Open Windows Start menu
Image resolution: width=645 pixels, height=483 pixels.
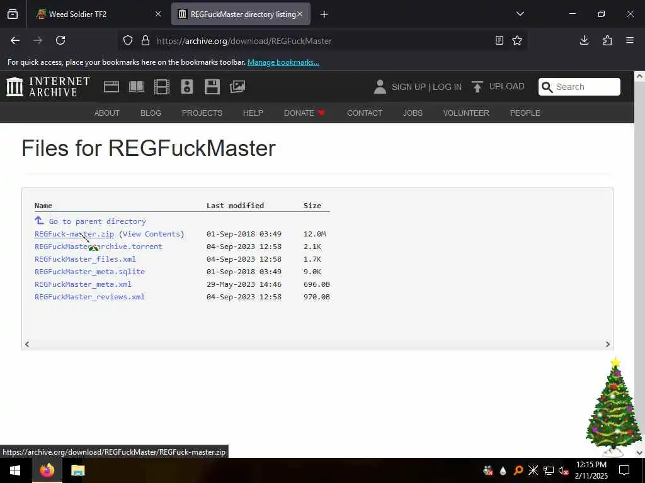pyautogui.click(x=16, y=470)
